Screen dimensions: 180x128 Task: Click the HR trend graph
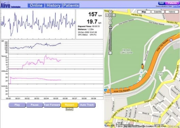tap(56, 47)
